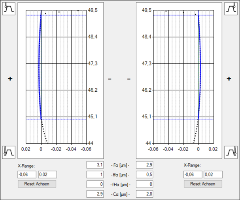Click the left fHα value field
The width and height of the screenshot is (240, 200).
95,184
